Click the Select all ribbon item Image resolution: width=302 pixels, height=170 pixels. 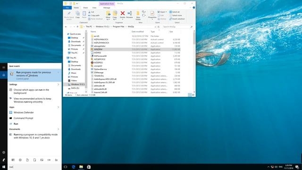tap(175, 12)
